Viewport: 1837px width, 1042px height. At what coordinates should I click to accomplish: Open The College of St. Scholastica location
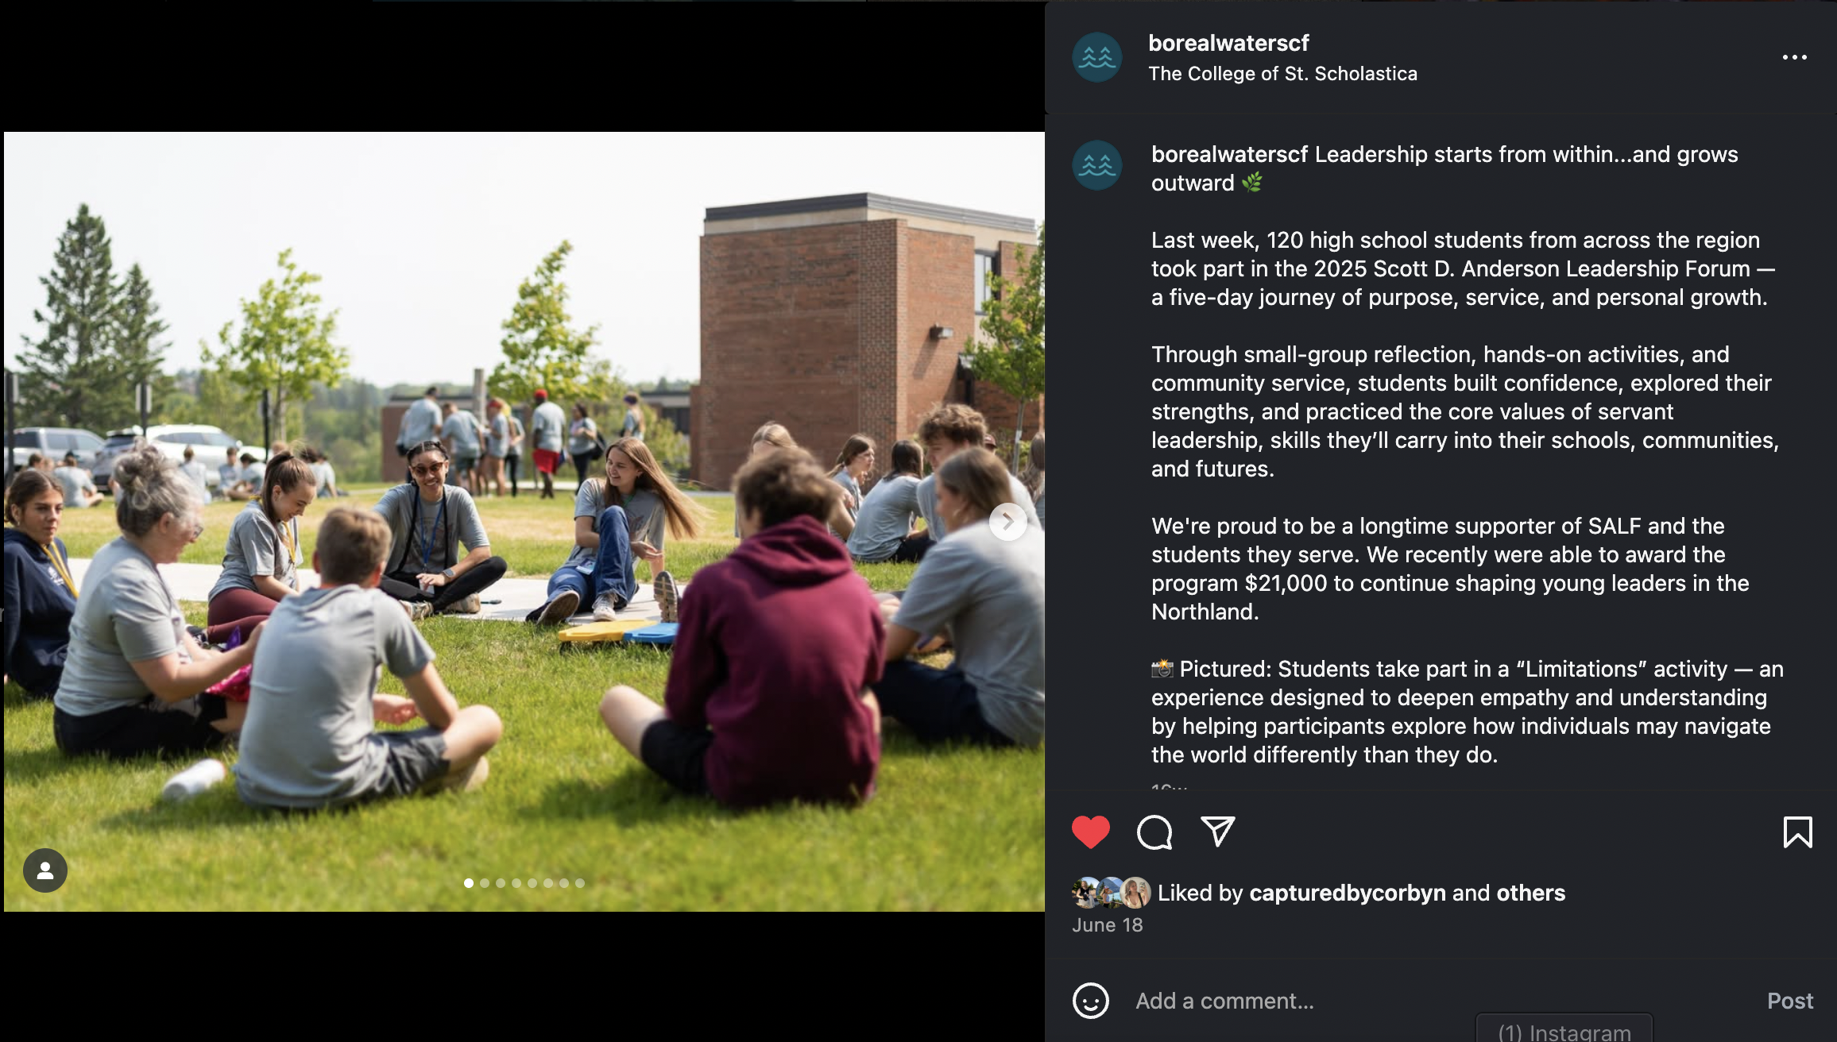(1282, 74)
